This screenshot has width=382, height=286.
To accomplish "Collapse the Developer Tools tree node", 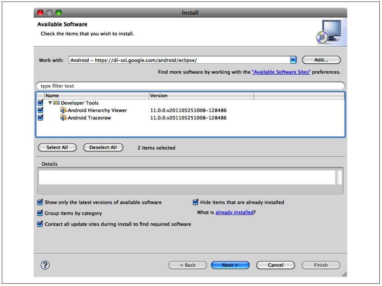I will point(50,103).
